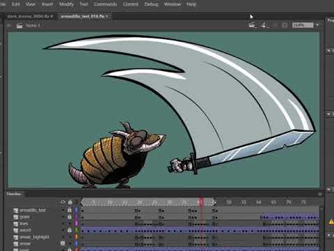Hide the sword layer
Image resolution: width=334 pixels, height=251 pixels.
pyautogui.click(x=63, y=230)
